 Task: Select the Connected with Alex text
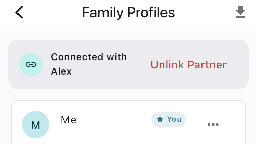point(89,64)
